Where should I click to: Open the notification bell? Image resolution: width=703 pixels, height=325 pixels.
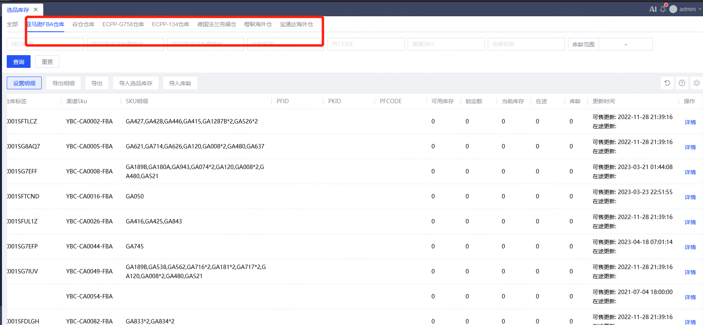(x=663, y=9)
